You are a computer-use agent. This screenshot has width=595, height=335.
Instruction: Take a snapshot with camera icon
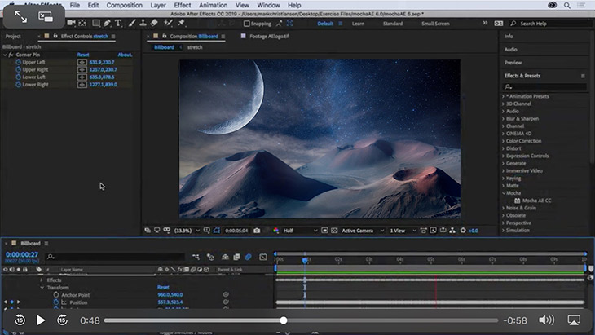pyautogui.click(x=257, y=231)
